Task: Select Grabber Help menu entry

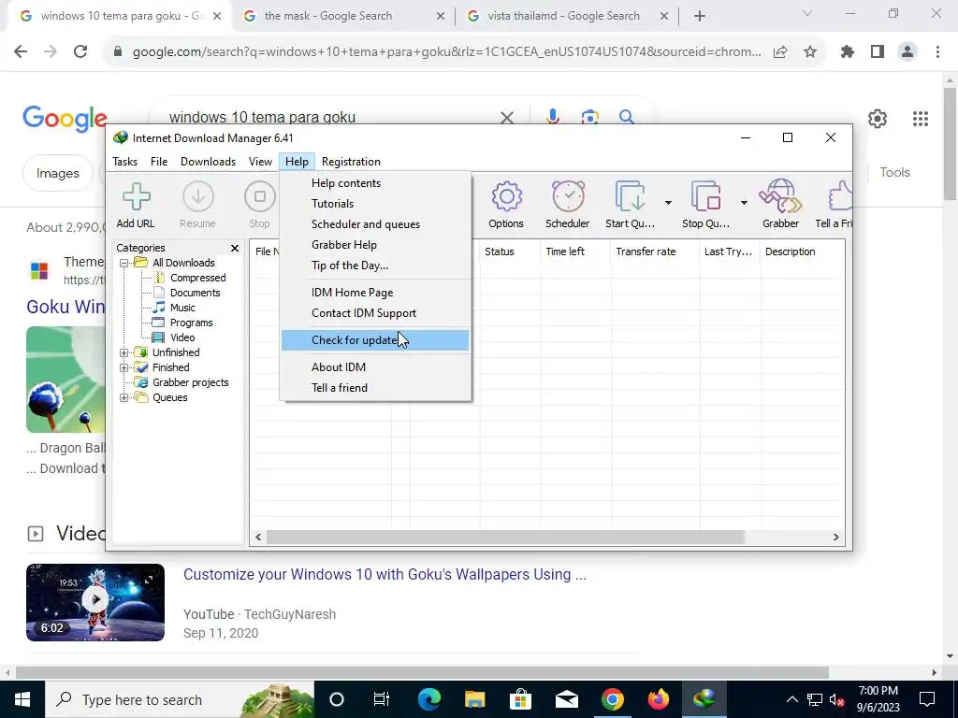Action: 375,245
